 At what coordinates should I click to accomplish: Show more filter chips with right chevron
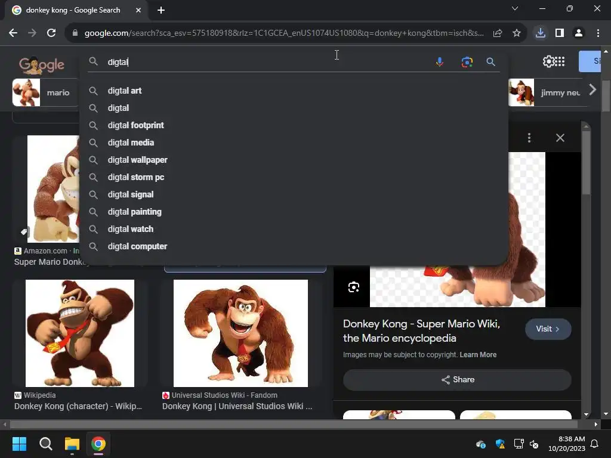(593, 90)
